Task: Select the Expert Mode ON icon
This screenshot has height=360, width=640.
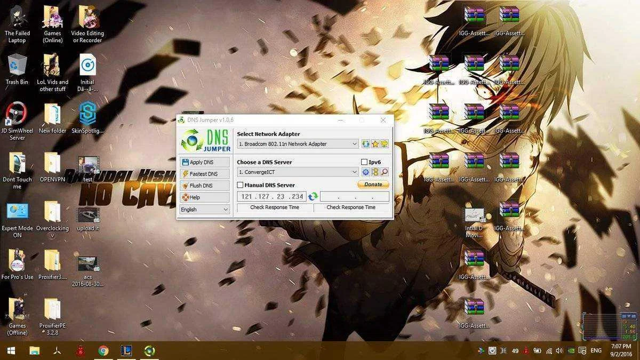Action: click(x=17, y=220)
